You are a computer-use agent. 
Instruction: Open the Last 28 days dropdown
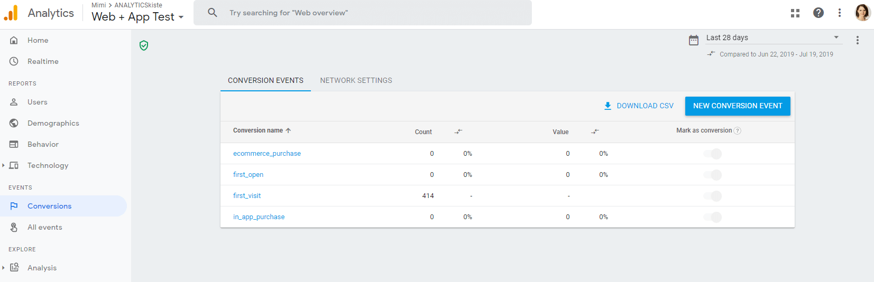(x=772, y=37)
